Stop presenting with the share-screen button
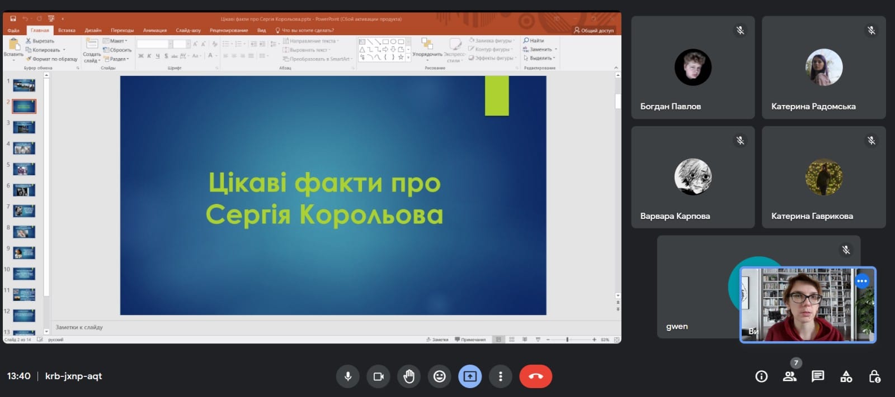Image resolution: width=895 pixels, height=397 pixels. click(x=470, y=376)
